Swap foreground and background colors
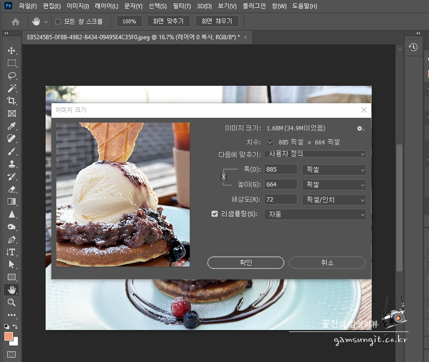The image size is (429, 362). [x=16, y=326]
